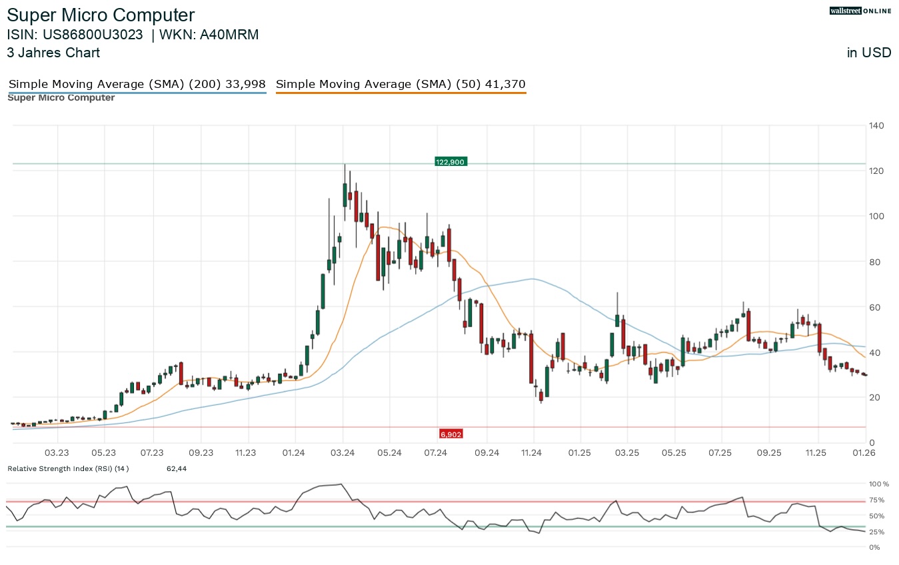The width and height of the screenshot is (899, 565).
Task: Click the RSI value 62,44
Action: 177,468
